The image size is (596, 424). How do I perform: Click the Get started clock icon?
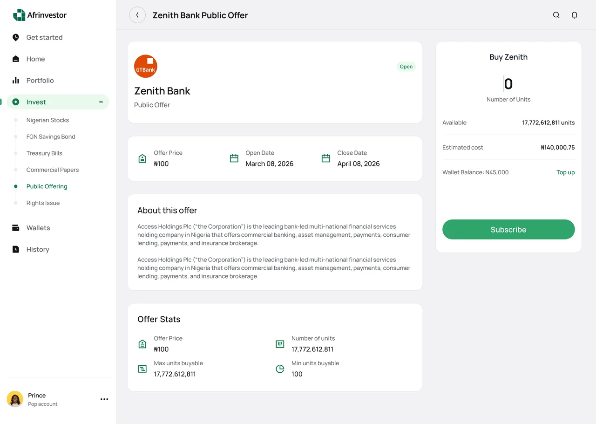pos(16,37)
